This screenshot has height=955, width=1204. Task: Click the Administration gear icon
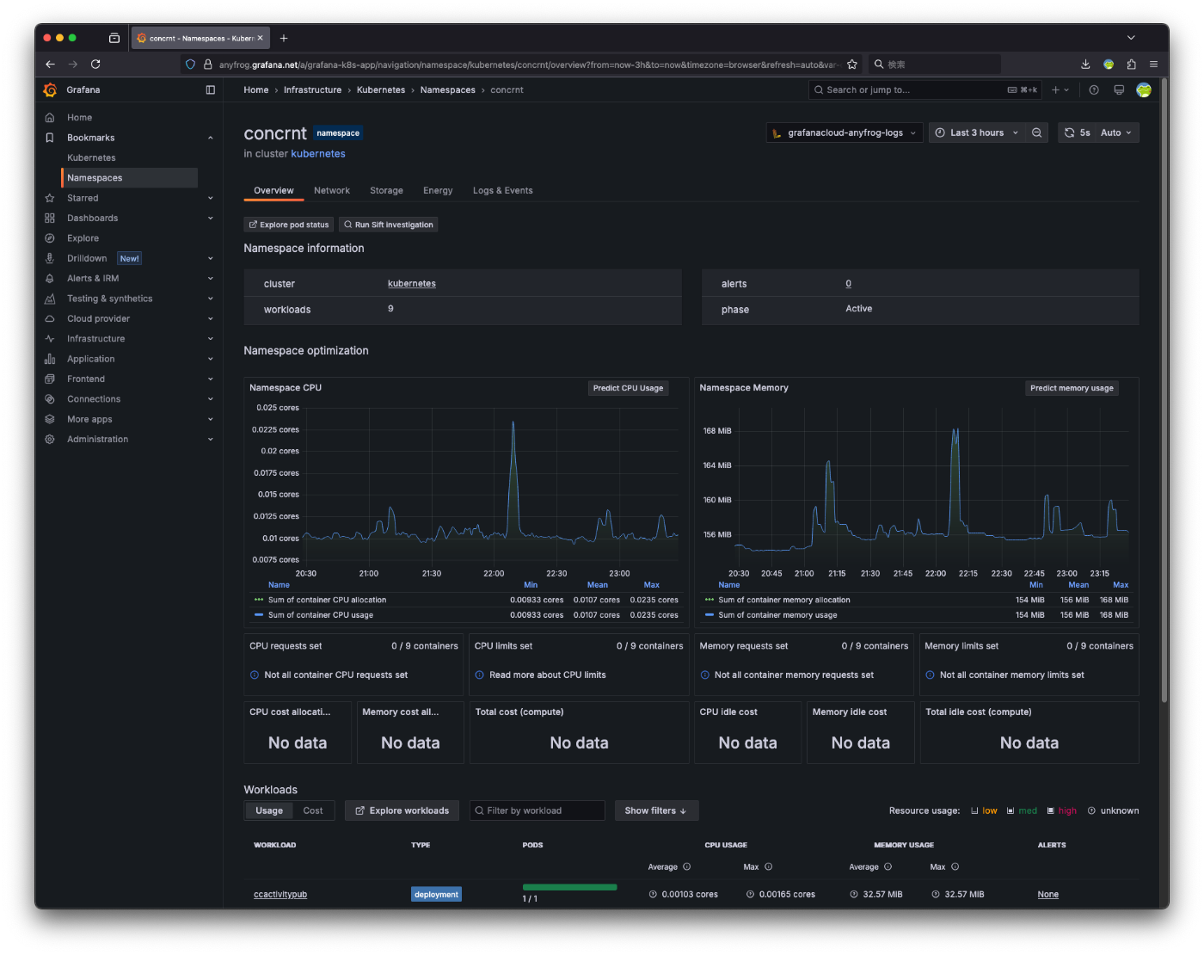50,440
